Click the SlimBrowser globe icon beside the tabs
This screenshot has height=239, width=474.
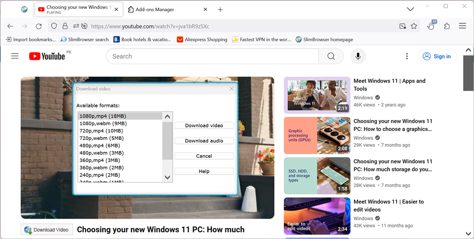click(x=25, y=9)
